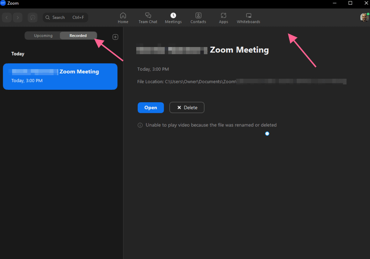Click the forward navigation arrow
Image resolution: width=370 pixels, height=259 pixels.
tap(18, 17)
